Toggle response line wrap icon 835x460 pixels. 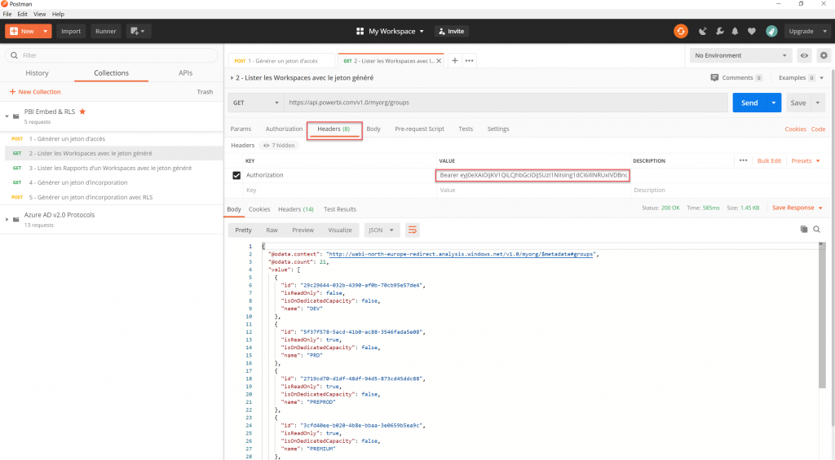(412, 230)
